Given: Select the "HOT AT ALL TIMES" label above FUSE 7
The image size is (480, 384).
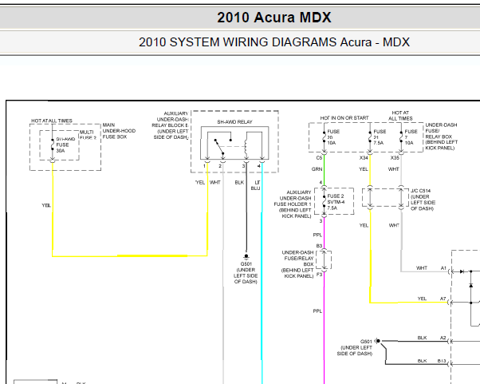Looking at the screenshot, I should (x=400, y=116).
